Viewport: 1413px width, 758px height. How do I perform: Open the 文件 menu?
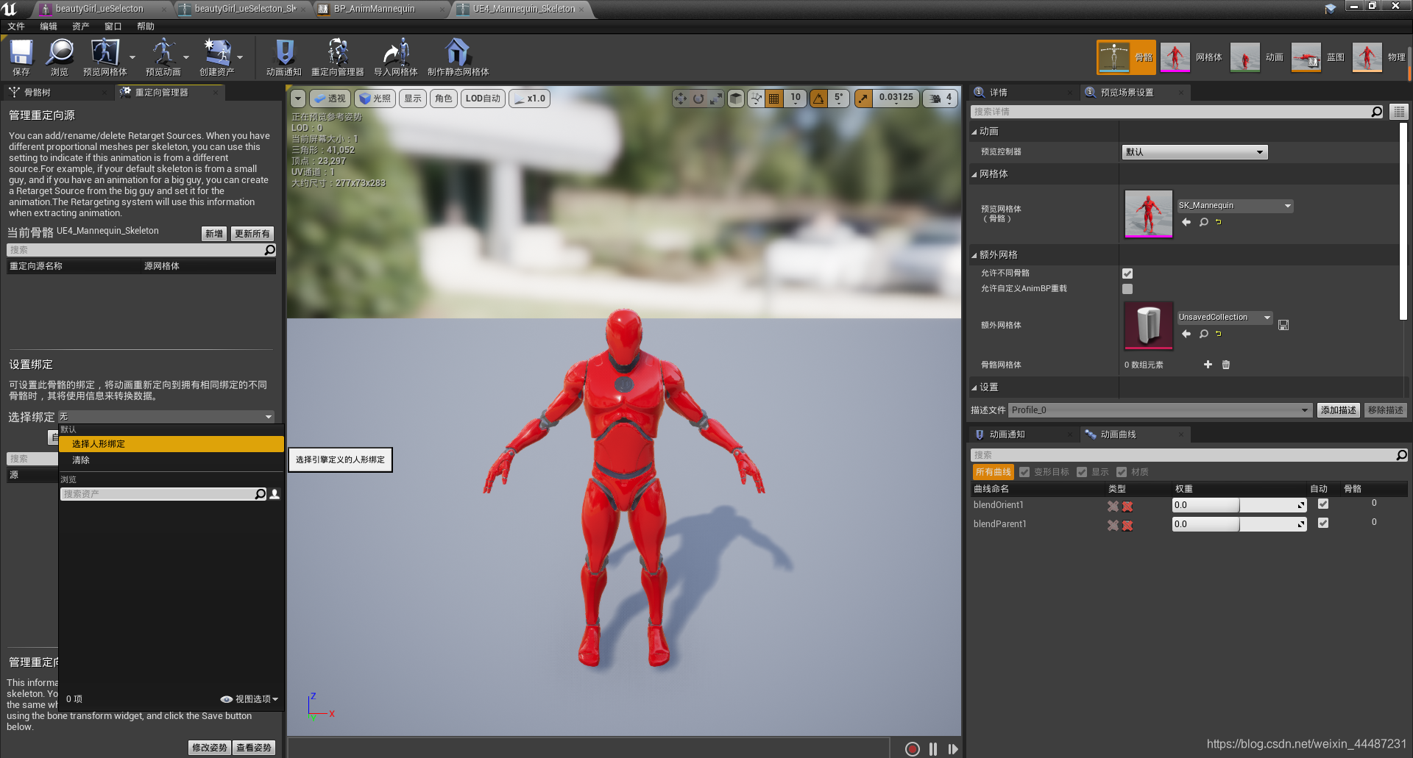pyautogui.click(x=16, y=26)
